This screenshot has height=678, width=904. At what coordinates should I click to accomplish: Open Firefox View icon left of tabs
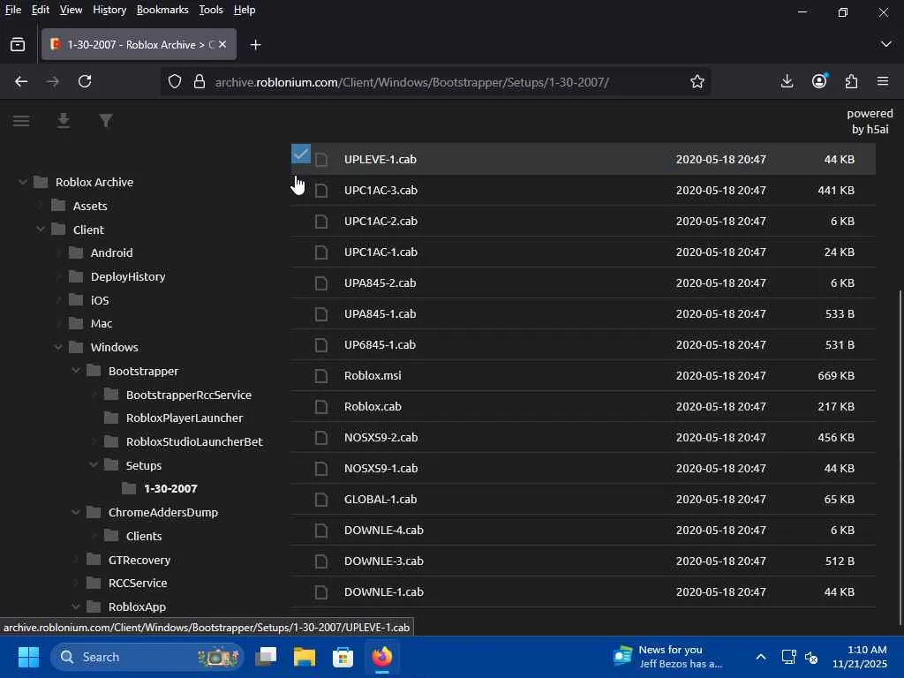(x=18, y=44)
